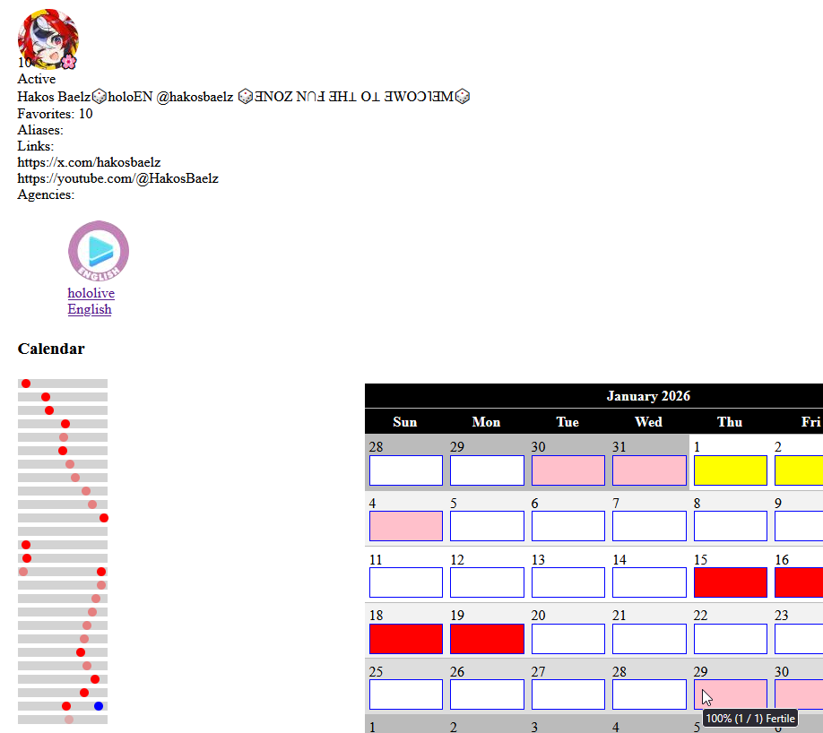Click the Wed column header
The height and width of the screenshot is (733, 823).
[648, 422]
